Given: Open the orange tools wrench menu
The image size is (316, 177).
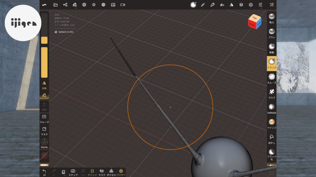Looking at the screenshot, I should [272, 5].
